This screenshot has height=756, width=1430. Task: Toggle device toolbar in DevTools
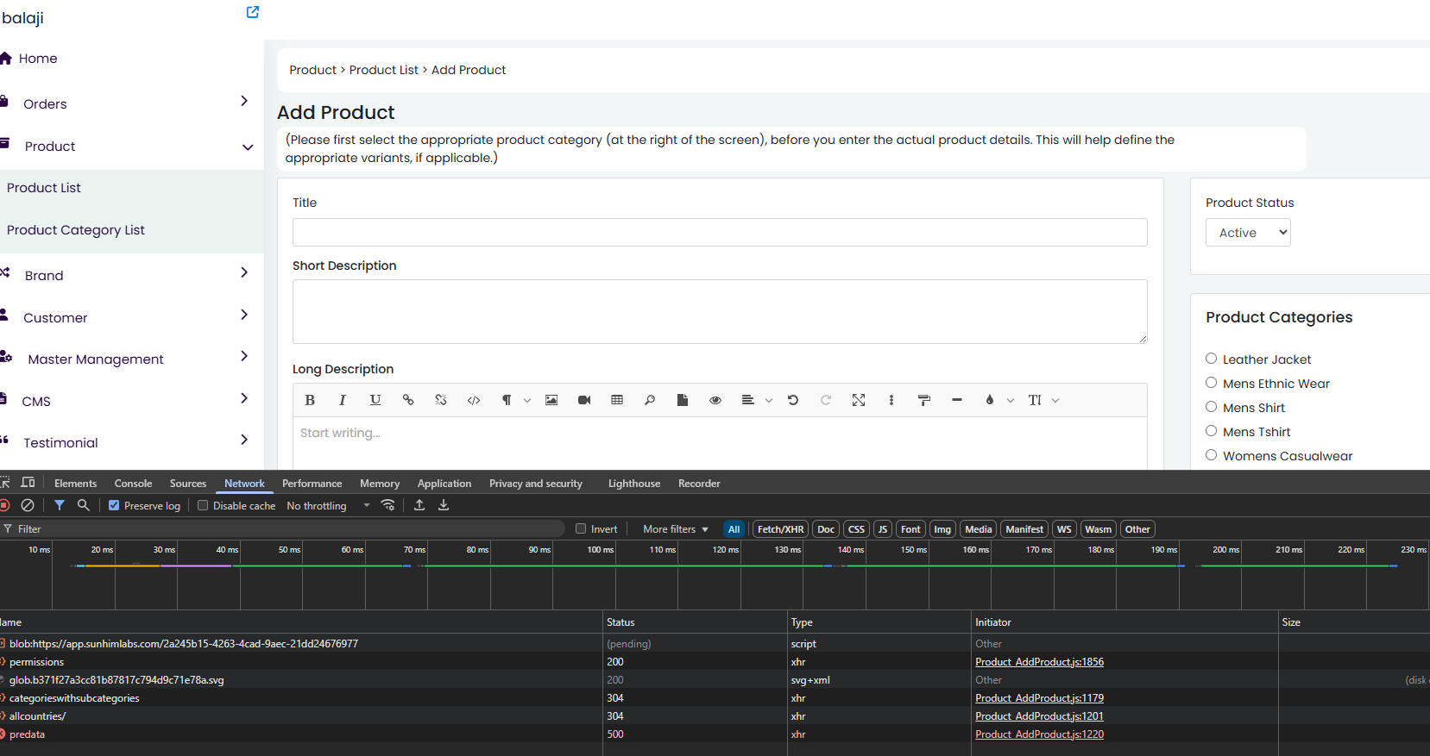[28, 483]
